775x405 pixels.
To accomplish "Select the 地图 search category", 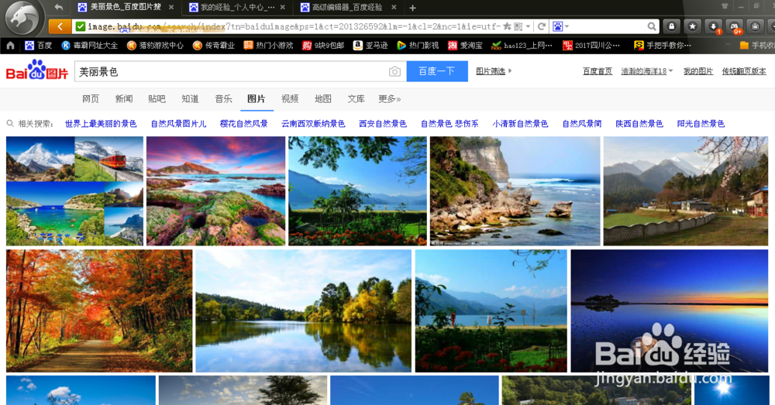I will tap(322, 99).
